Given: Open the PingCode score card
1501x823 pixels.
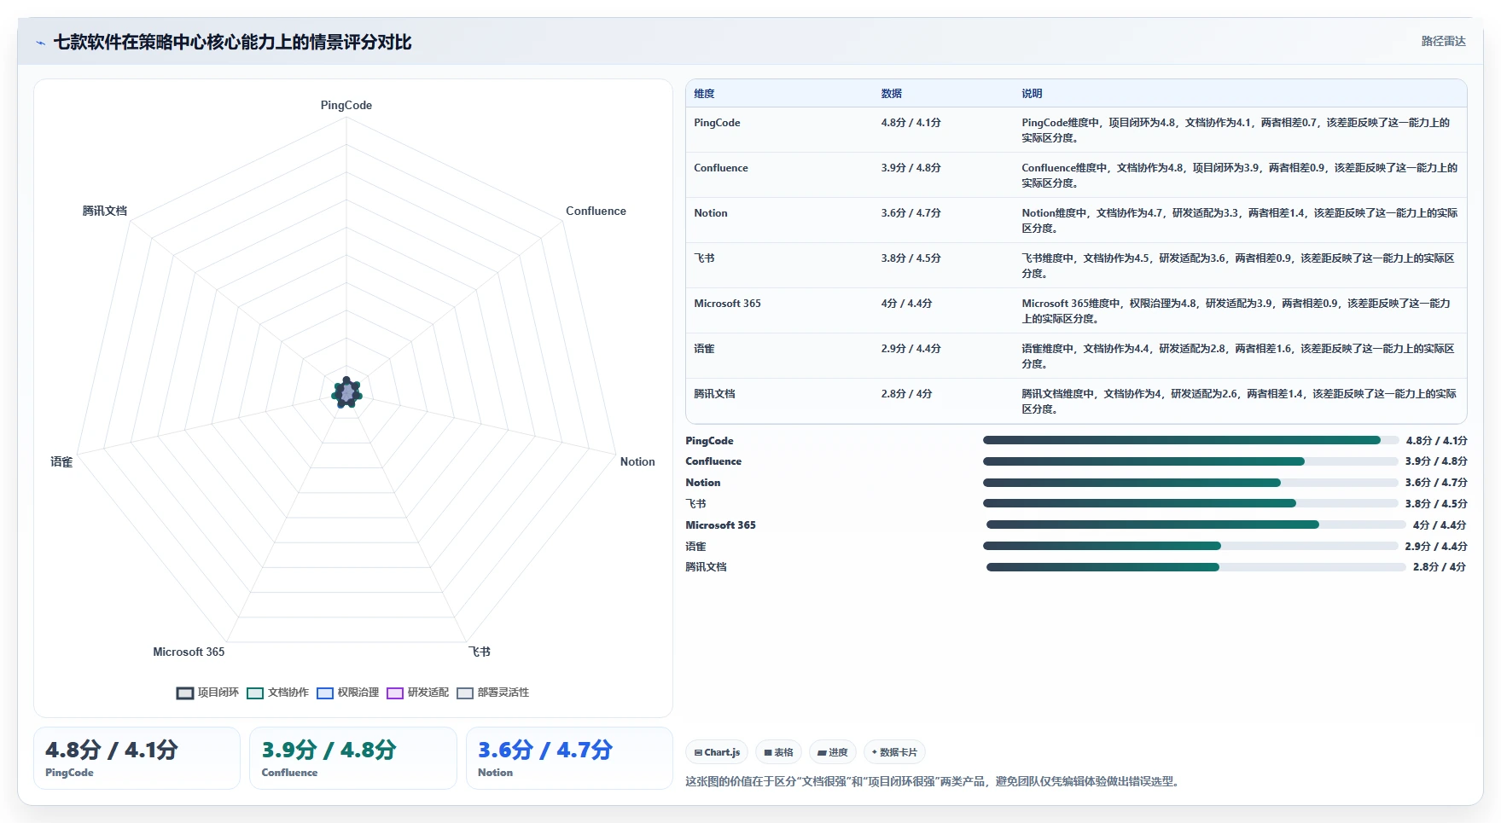Looking at the screenshot, I should (x=137, y=758).
